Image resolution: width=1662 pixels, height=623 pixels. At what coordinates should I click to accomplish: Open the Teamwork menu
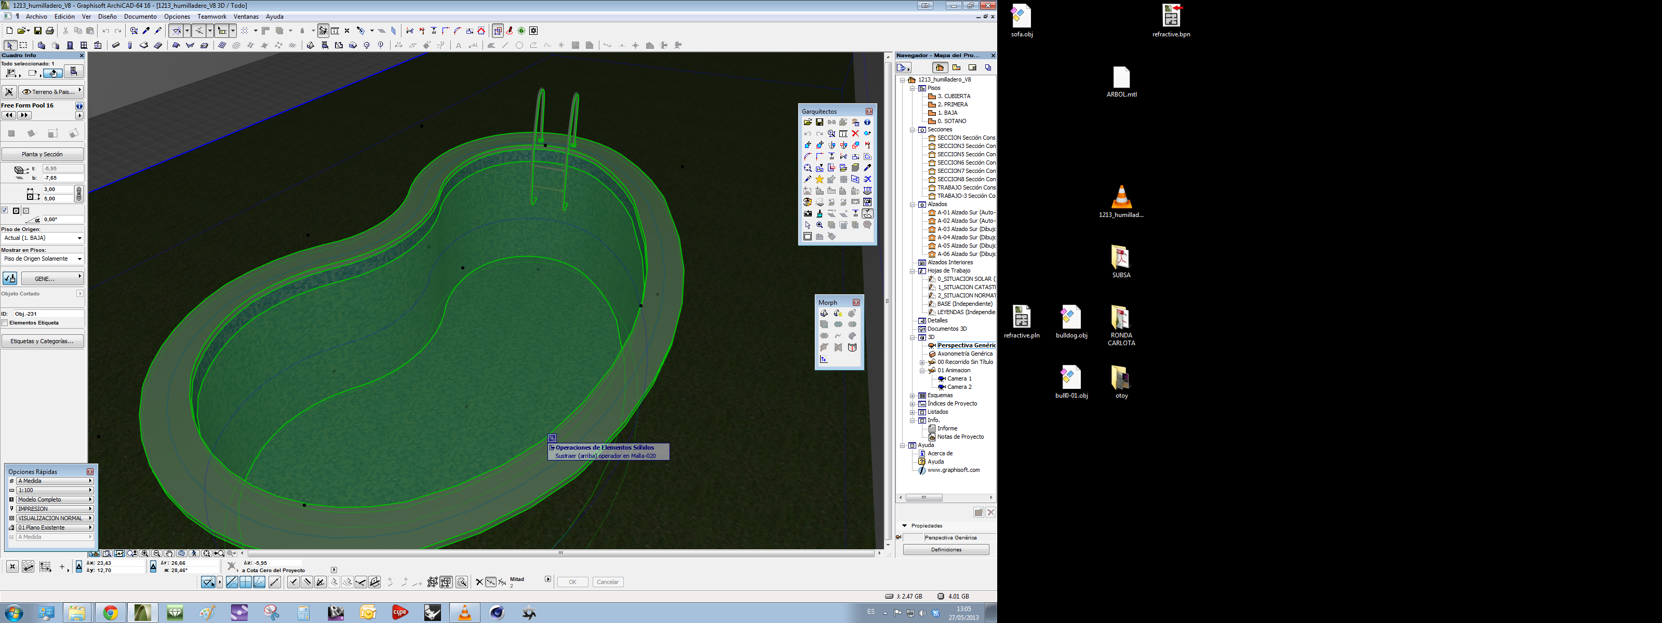(x=211, y=17)
